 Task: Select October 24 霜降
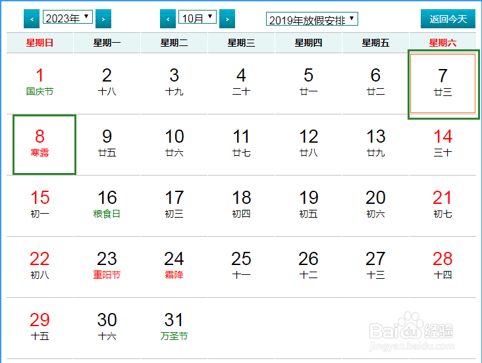pos(174,266)
